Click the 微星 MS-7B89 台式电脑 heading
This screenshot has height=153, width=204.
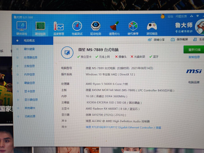pos(98,50)
